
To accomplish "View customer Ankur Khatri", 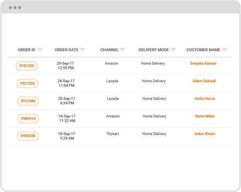I will click(x=205, y=134).
